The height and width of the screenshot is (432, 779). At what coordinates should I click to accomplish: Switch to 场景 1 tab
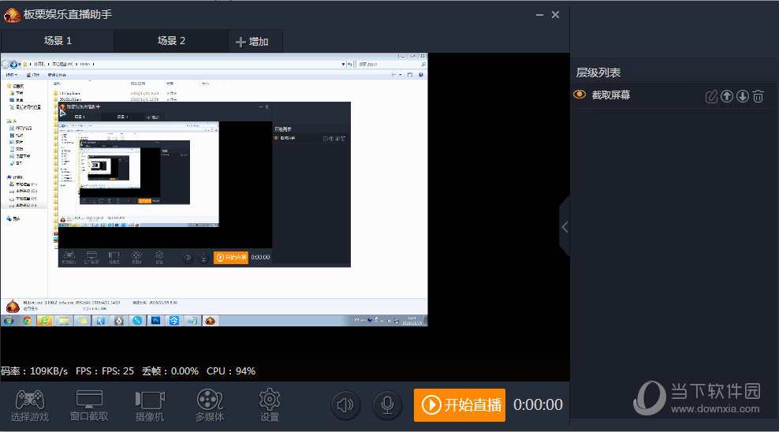(x=58, y=41)
